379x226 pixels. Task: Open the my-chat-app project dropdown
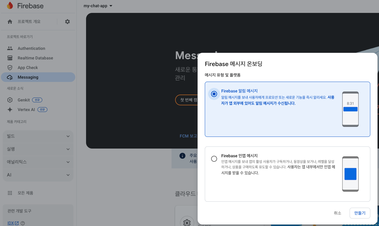[x=98, y=6]
